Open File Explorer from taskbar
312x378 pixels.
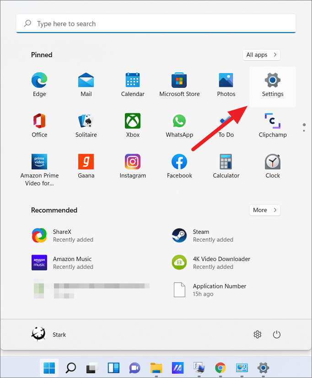[156, 368]
